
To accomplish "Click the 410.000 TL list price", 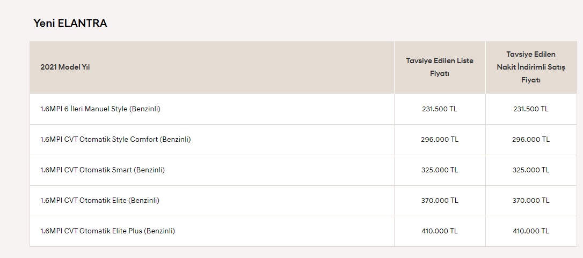I will [440, 231].
